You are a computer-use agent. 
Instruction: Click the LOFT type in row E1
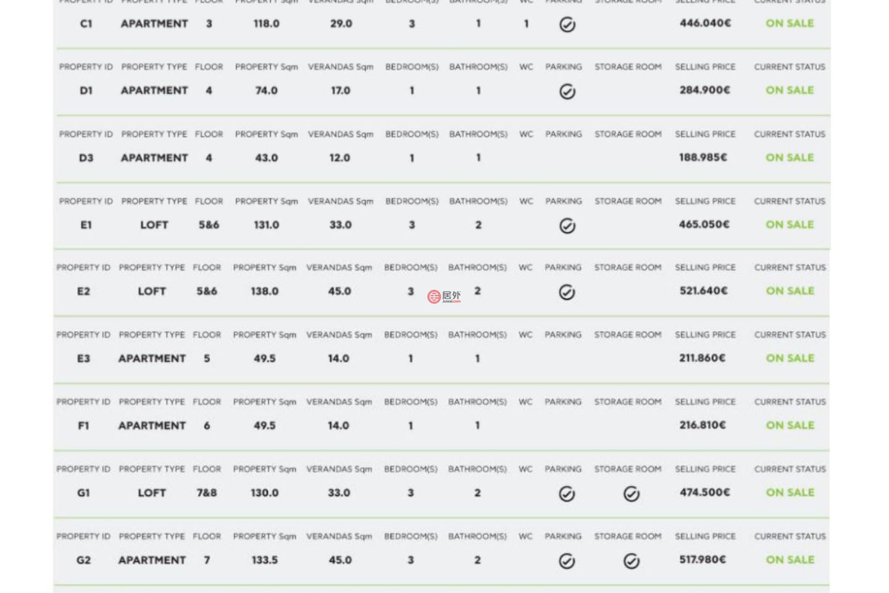tap(154, 225)
